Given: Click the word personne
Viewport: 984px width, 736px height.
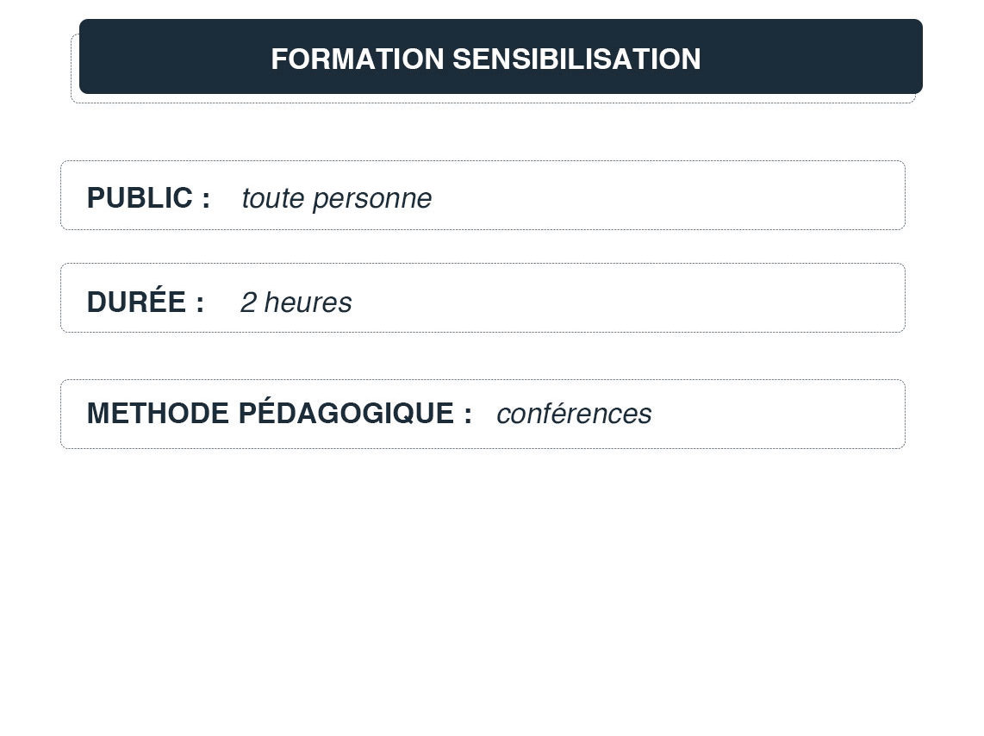Looking at the screenshot, I should [372, 198].
